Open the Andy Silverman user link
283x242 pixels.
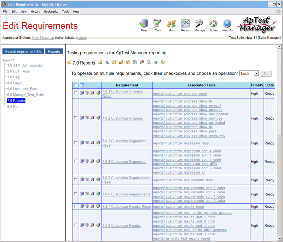[43, 38]
